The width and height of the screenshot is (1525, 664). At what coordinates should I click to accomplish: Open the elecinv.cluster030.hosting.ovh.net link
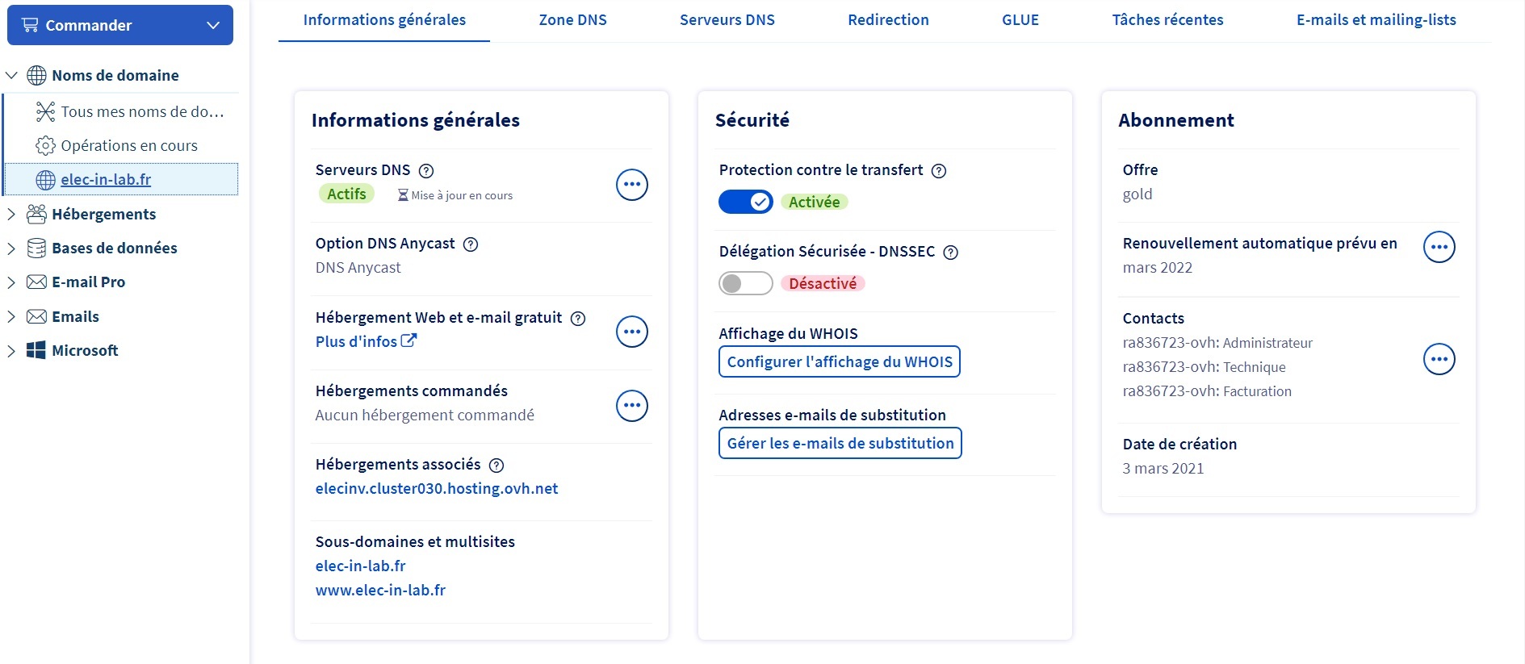(x=436, y=489)
